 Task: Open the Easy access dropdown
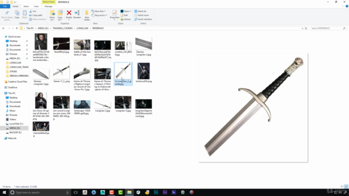point(99,15)
